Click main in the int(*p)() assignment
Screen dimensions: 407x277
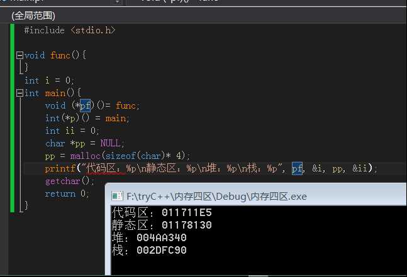coord(116,119)
